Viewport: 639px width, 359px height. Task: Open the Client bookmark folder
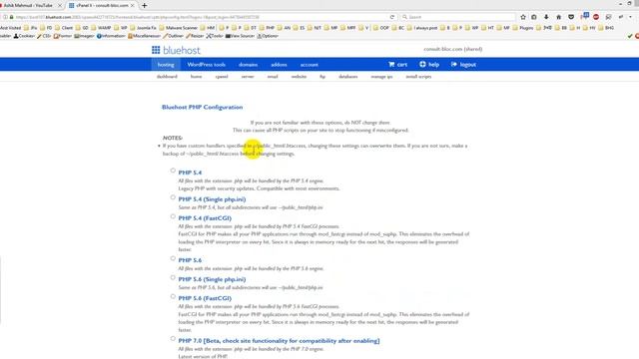click(64, 28)
